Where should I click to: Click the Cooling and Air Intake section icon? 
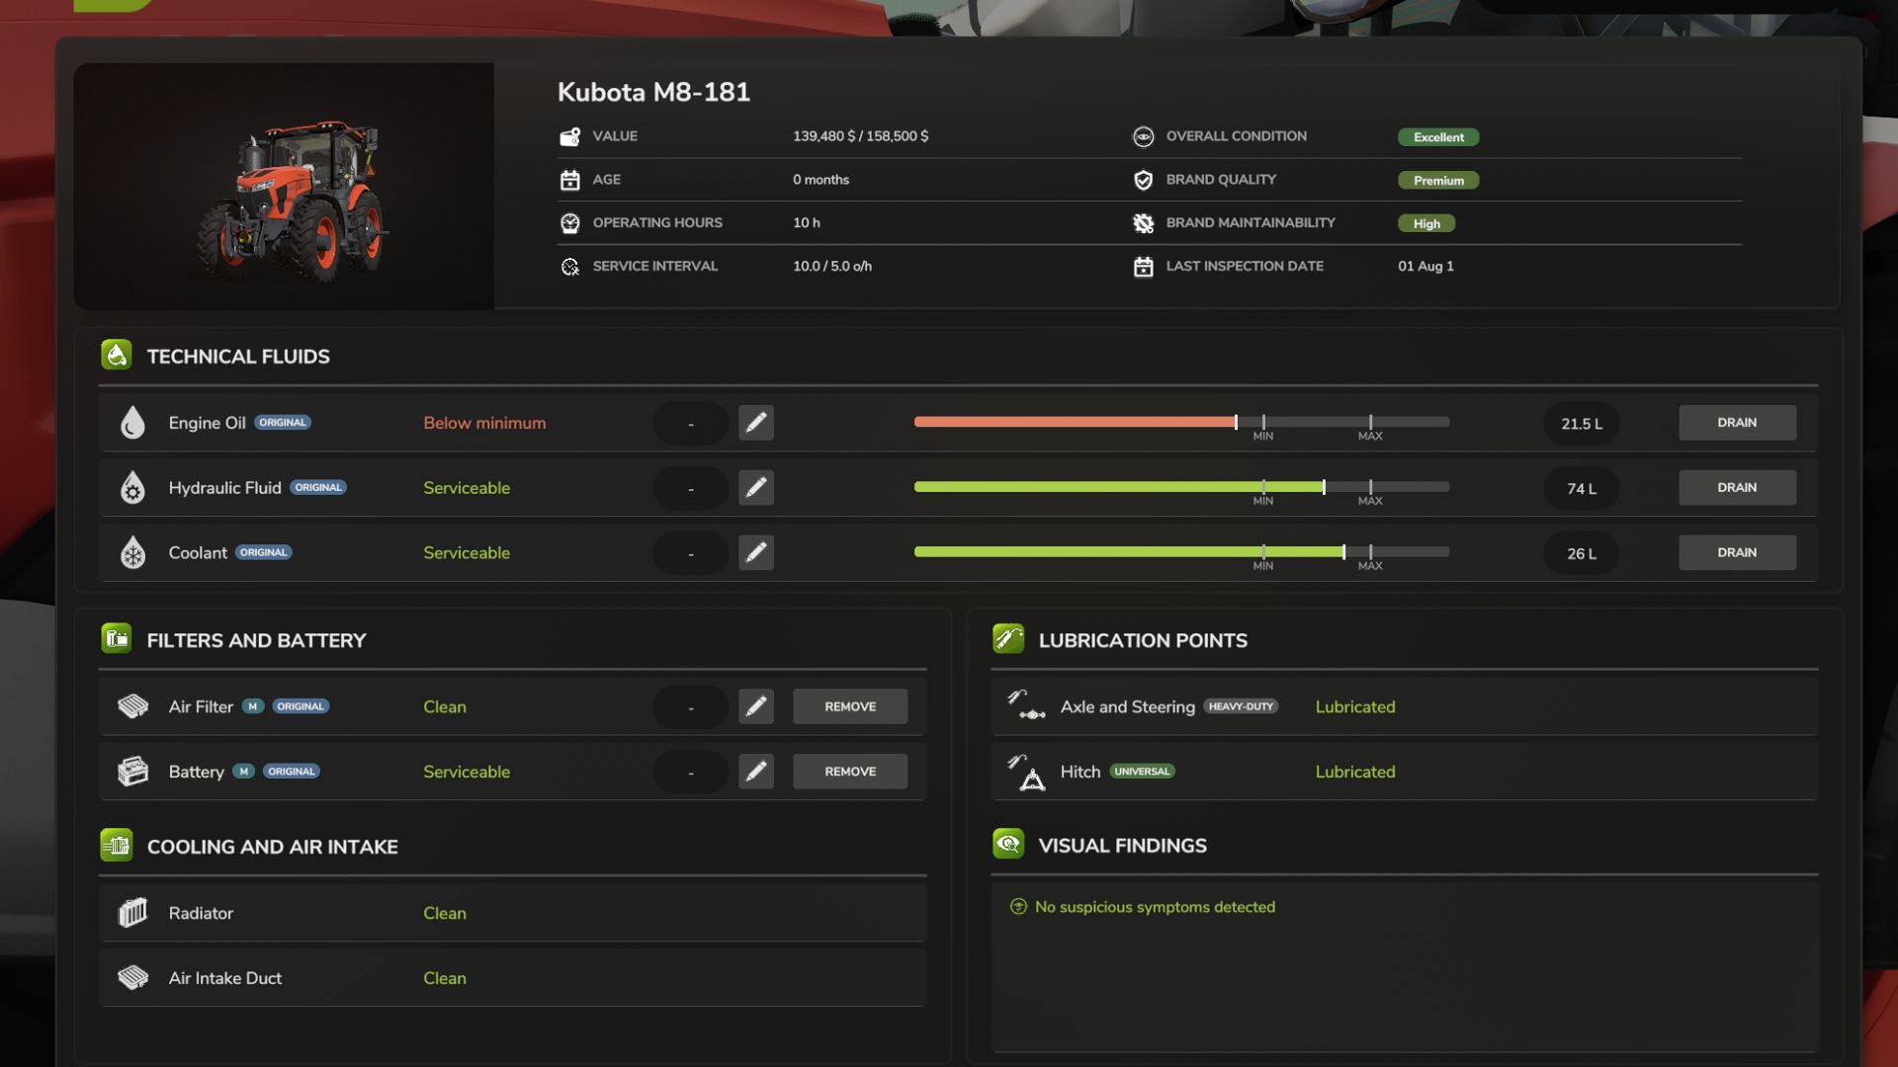coord(117,846)
